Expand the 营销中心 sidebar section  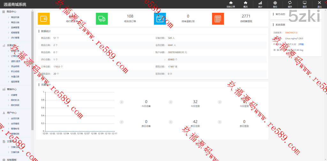click(11, 89)
